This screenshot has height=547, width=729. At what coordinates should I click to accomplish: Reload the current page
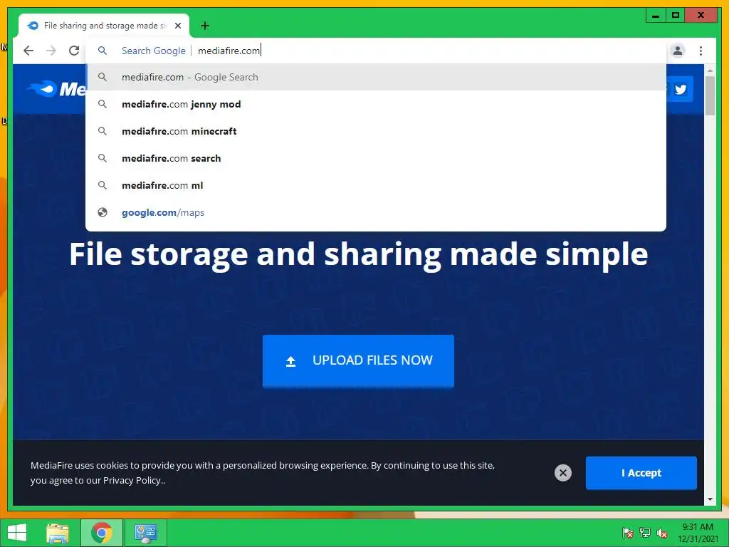tap(74, 51)
